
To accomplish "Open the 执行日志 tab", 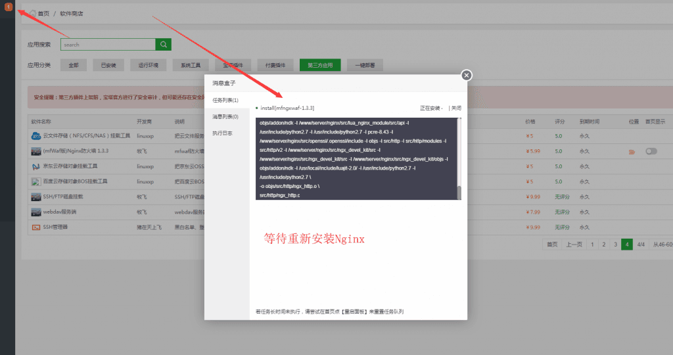I will point(222,133).
